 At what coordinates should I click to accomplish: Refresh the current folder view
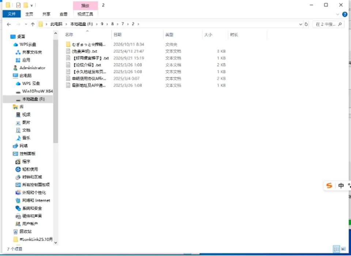tap(306, 24)
